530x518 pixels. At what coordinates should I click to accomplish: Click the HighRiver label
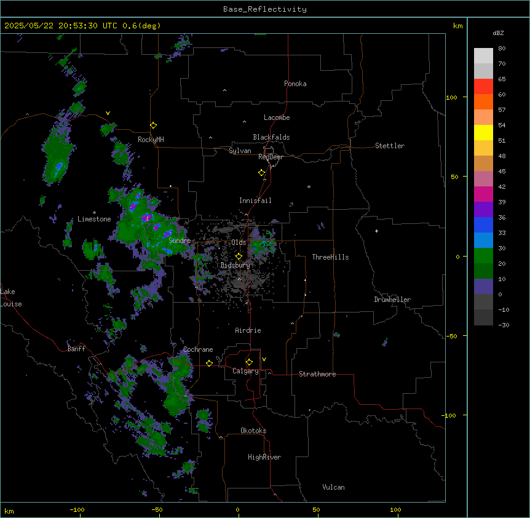[264, 457]
